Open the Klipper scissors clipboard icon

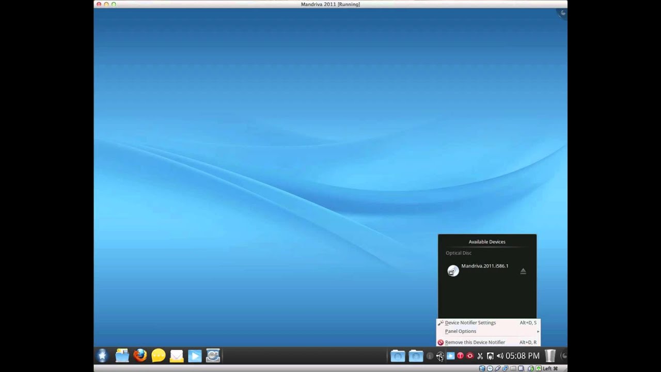tap(480, 356)
